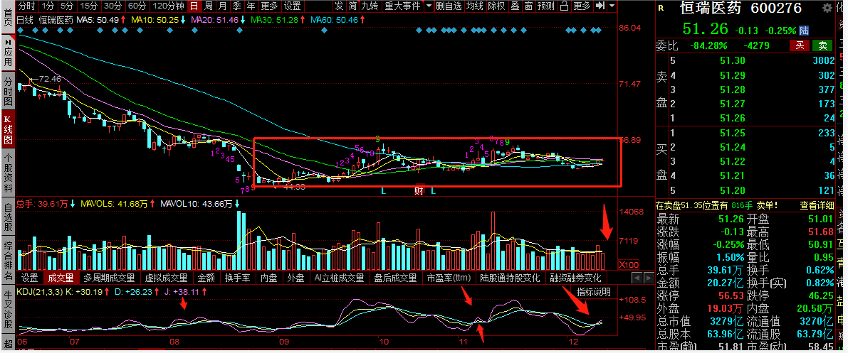This screenshot has width=848, height=353.
Task: Switch chart to 60分 period
Action: [x=137, y=6]
